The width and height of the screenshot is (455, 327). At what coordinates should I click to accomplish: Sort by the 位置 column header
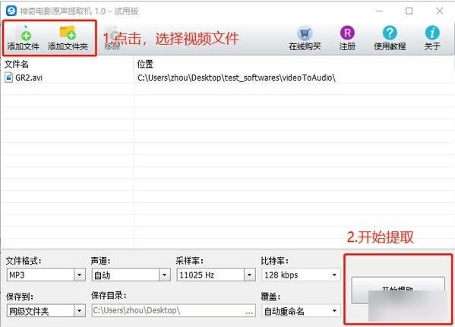point(145,64)
